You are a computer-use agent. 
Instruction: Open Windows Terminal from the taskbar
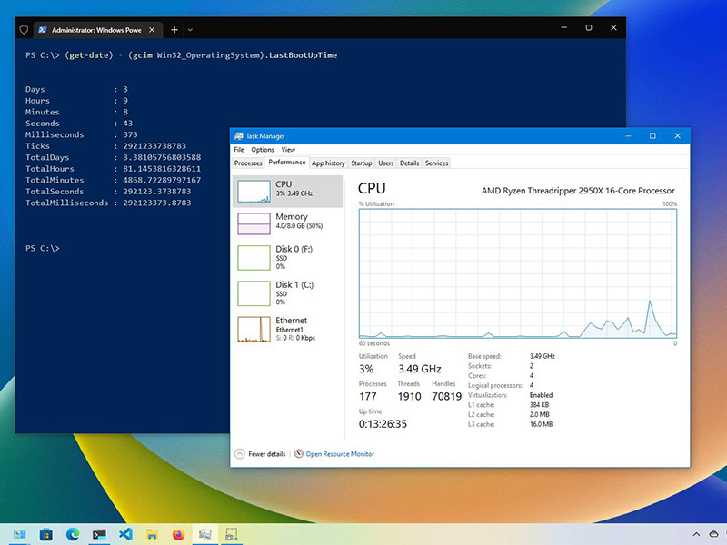pyautogui.click(x=99, y=534)
